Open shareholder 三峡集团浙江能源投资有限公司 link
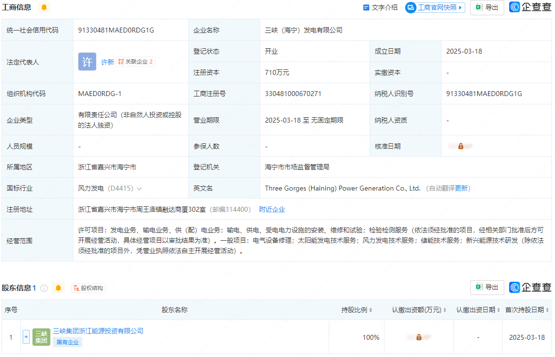The image size is (555, 357). [98, 331]
